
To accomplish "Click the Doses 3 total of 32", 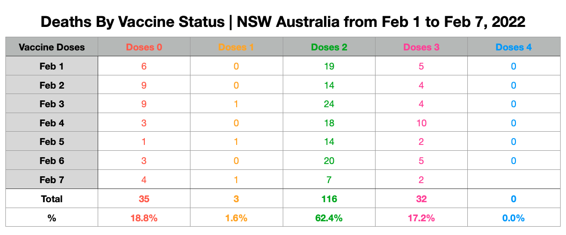I will coord(421,199).
